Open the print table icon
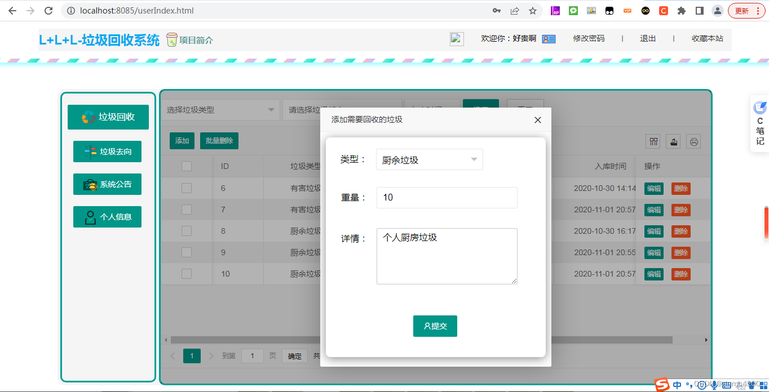 (693, 141)
